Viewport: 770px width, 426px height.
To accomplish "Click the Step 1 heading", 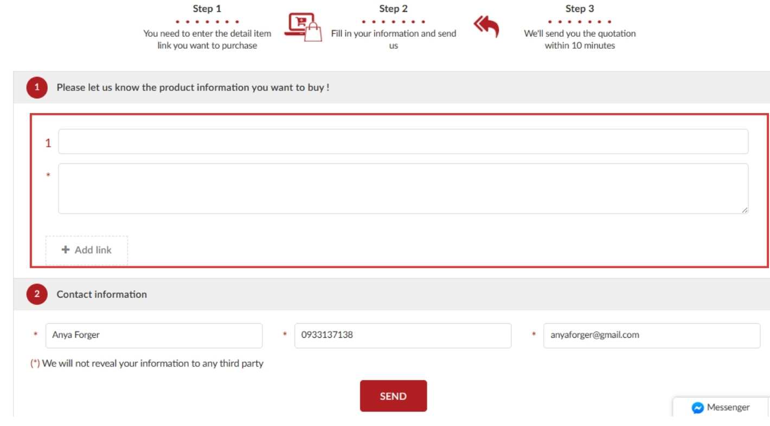I will coord(207,9).
